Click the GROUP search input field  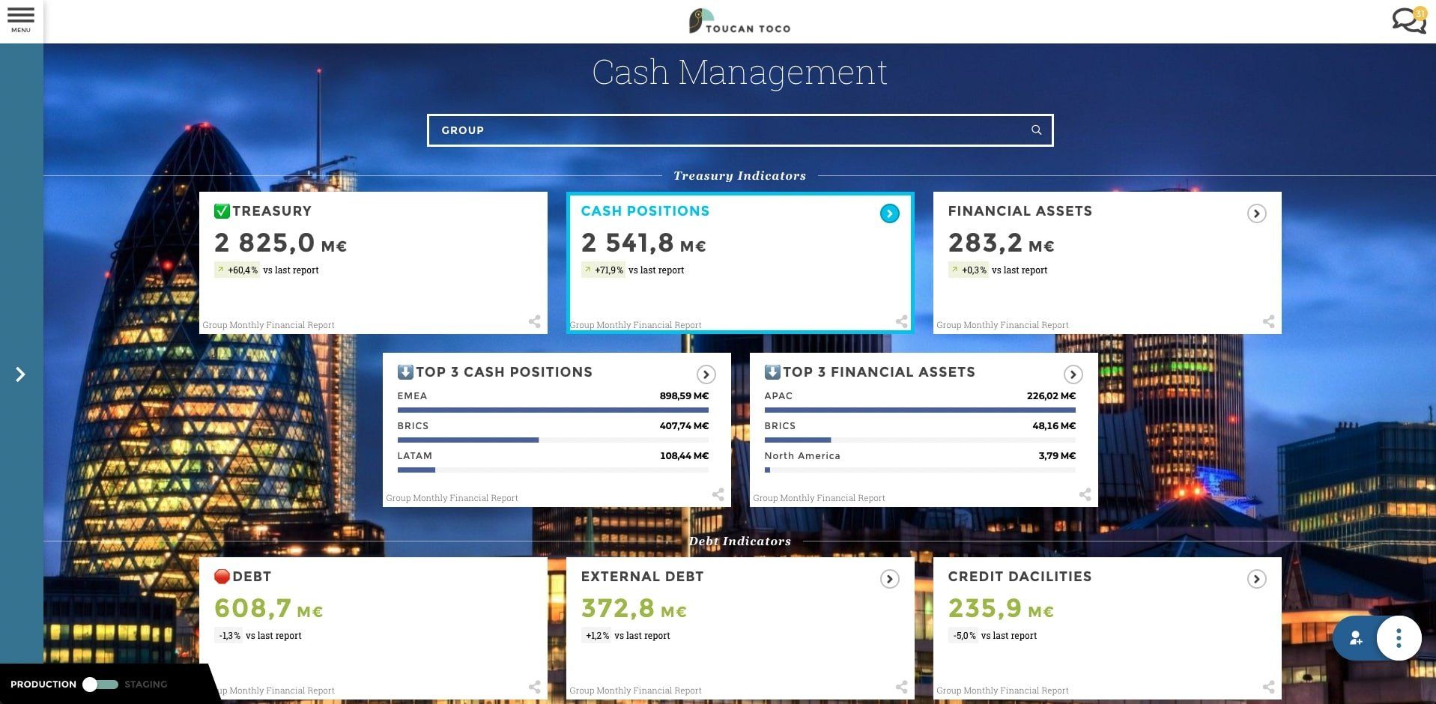click(727, 130)
